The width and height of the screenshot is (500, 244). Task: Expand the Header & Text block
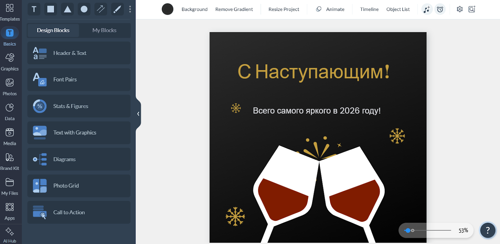(x=79, y=53)
